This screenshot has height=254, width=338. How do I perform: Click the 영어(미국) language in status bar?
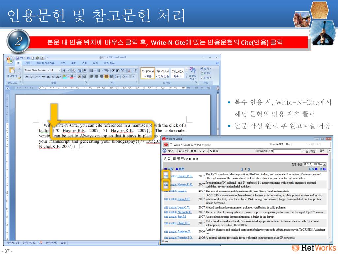coord(51,243)
